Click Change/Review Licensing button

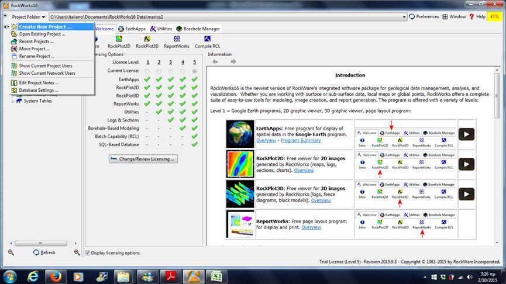pyautogui.click(x=143, y=159)
